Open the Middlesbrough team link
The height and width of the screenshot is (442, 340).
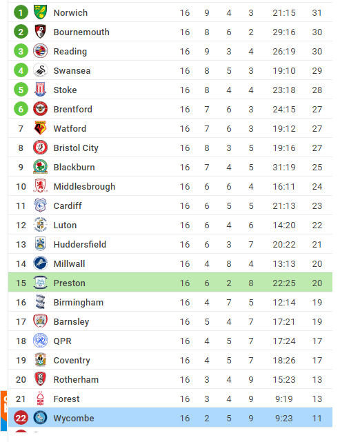(x=84, y=186)
